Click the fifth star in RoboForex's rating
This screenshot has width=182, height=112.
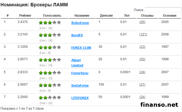pos(59,23)
